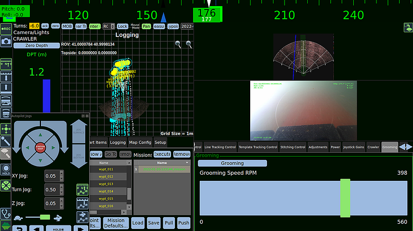Switch to Crawler tab
This screenshot has width=413, height=231.
(x=373, y=147)
